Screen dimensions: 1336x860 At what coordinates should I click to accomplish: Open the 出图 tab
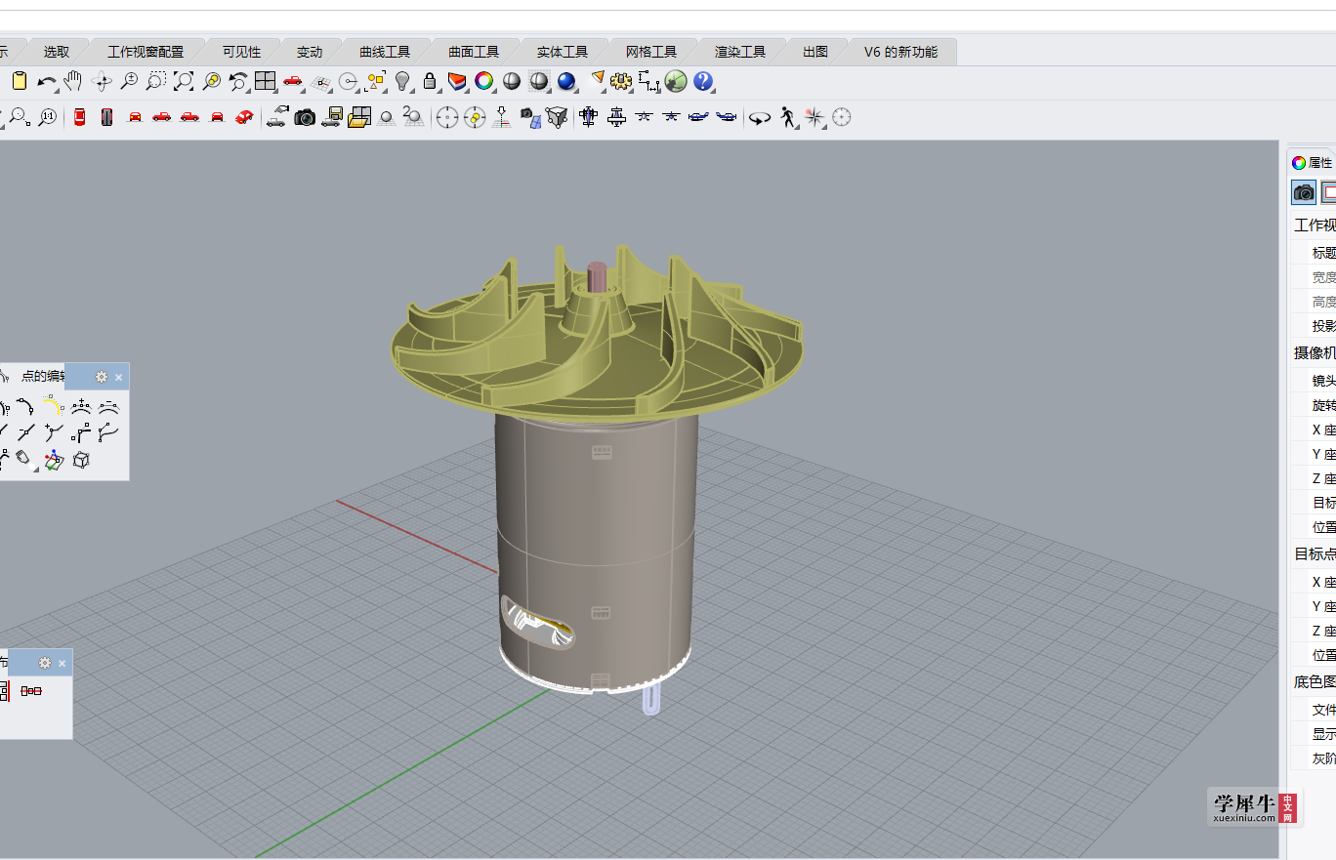(x=815, y=52)
